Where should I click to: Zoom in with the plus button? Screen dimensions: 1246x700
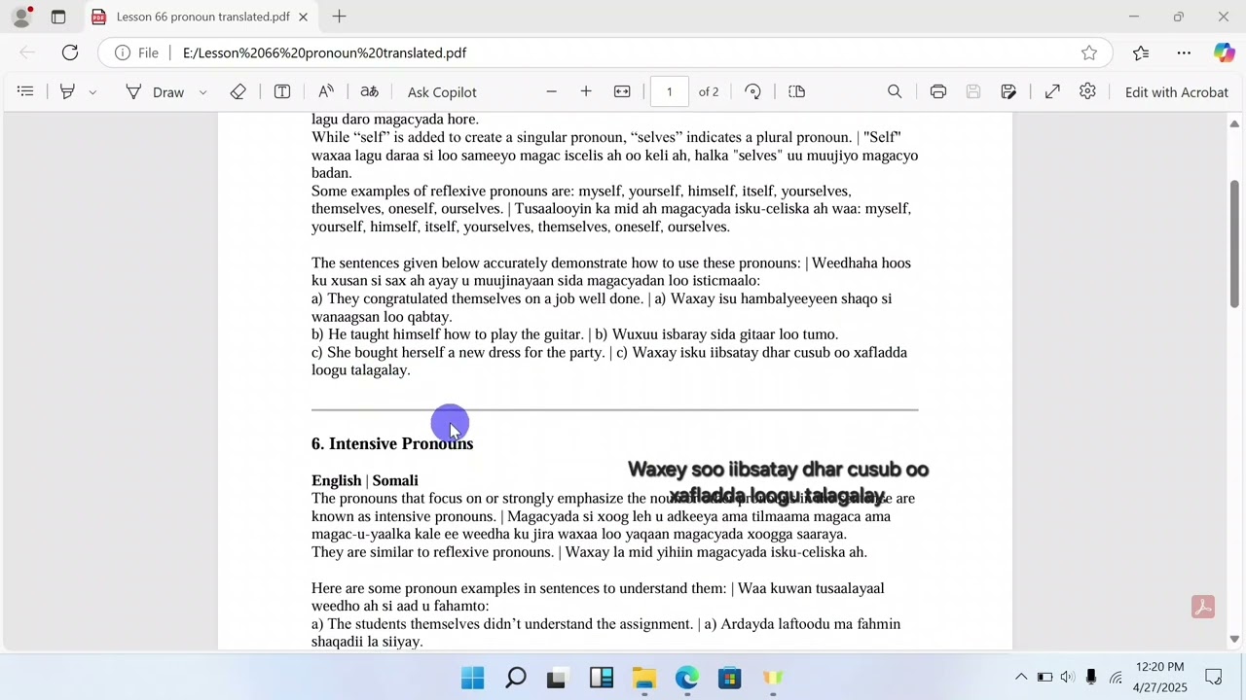pyautogui.click(x=586, y=91)
